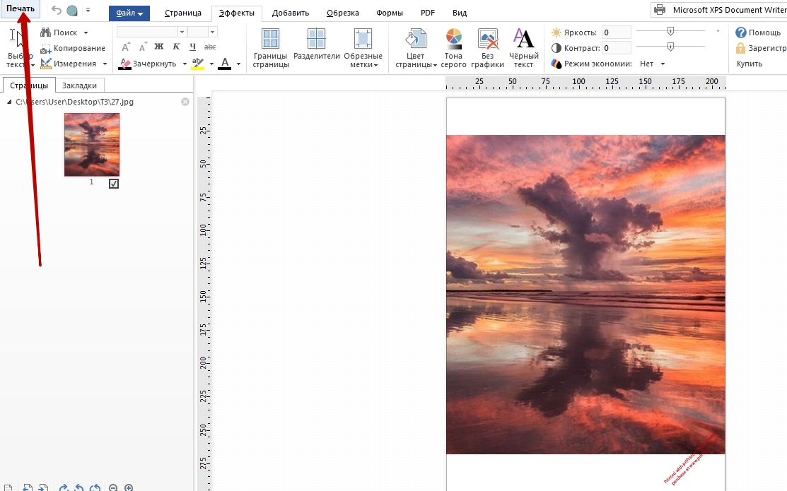Viewport: 787px width, 491px height.
Task: Apply the Без графики option
Action: [x=487, y=48]
